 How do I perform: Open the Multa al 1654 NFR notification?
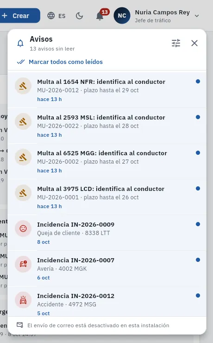(x=107, y=90)
